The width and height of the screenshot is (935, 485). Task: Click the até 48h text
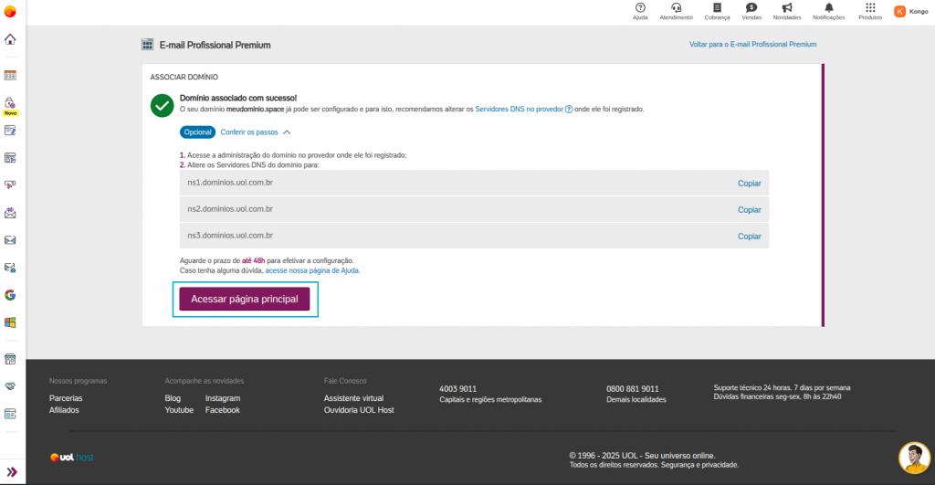pyautogui.click(x=254, y=260)
